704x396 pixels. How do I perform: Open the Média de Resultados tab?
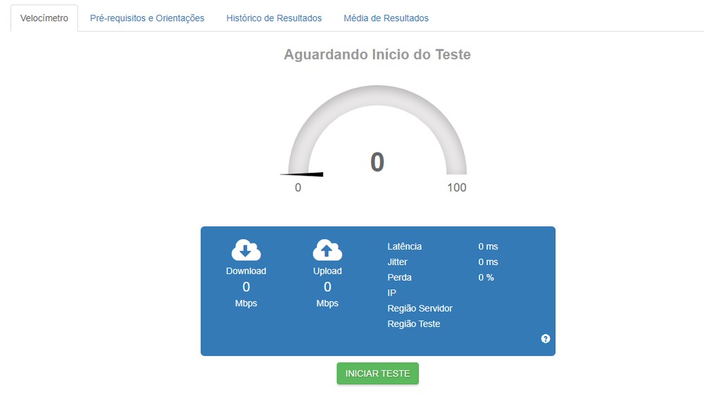(x=386, y=18)
